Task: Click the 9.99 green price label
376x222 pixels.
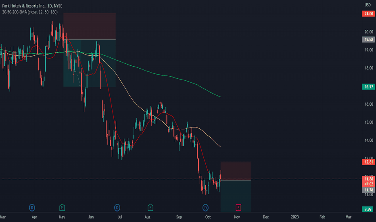Action: click(368, 209)
